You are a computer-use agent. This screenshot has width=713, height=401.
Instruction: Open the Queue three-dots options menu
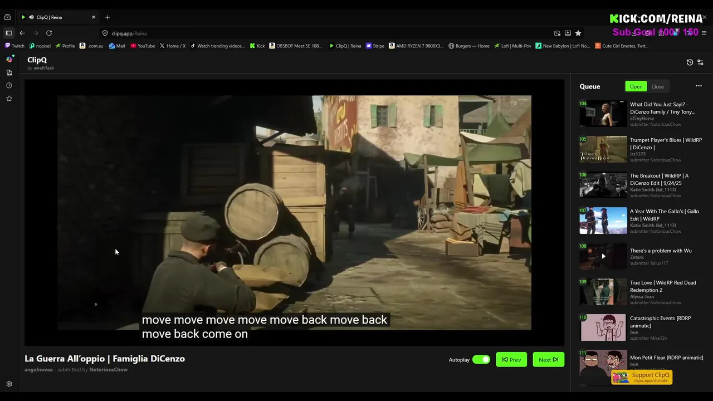point(699,86)
